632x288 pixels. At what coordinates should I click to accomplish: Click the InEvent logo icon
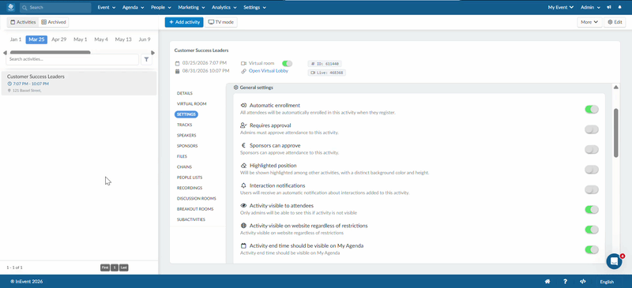11,7
